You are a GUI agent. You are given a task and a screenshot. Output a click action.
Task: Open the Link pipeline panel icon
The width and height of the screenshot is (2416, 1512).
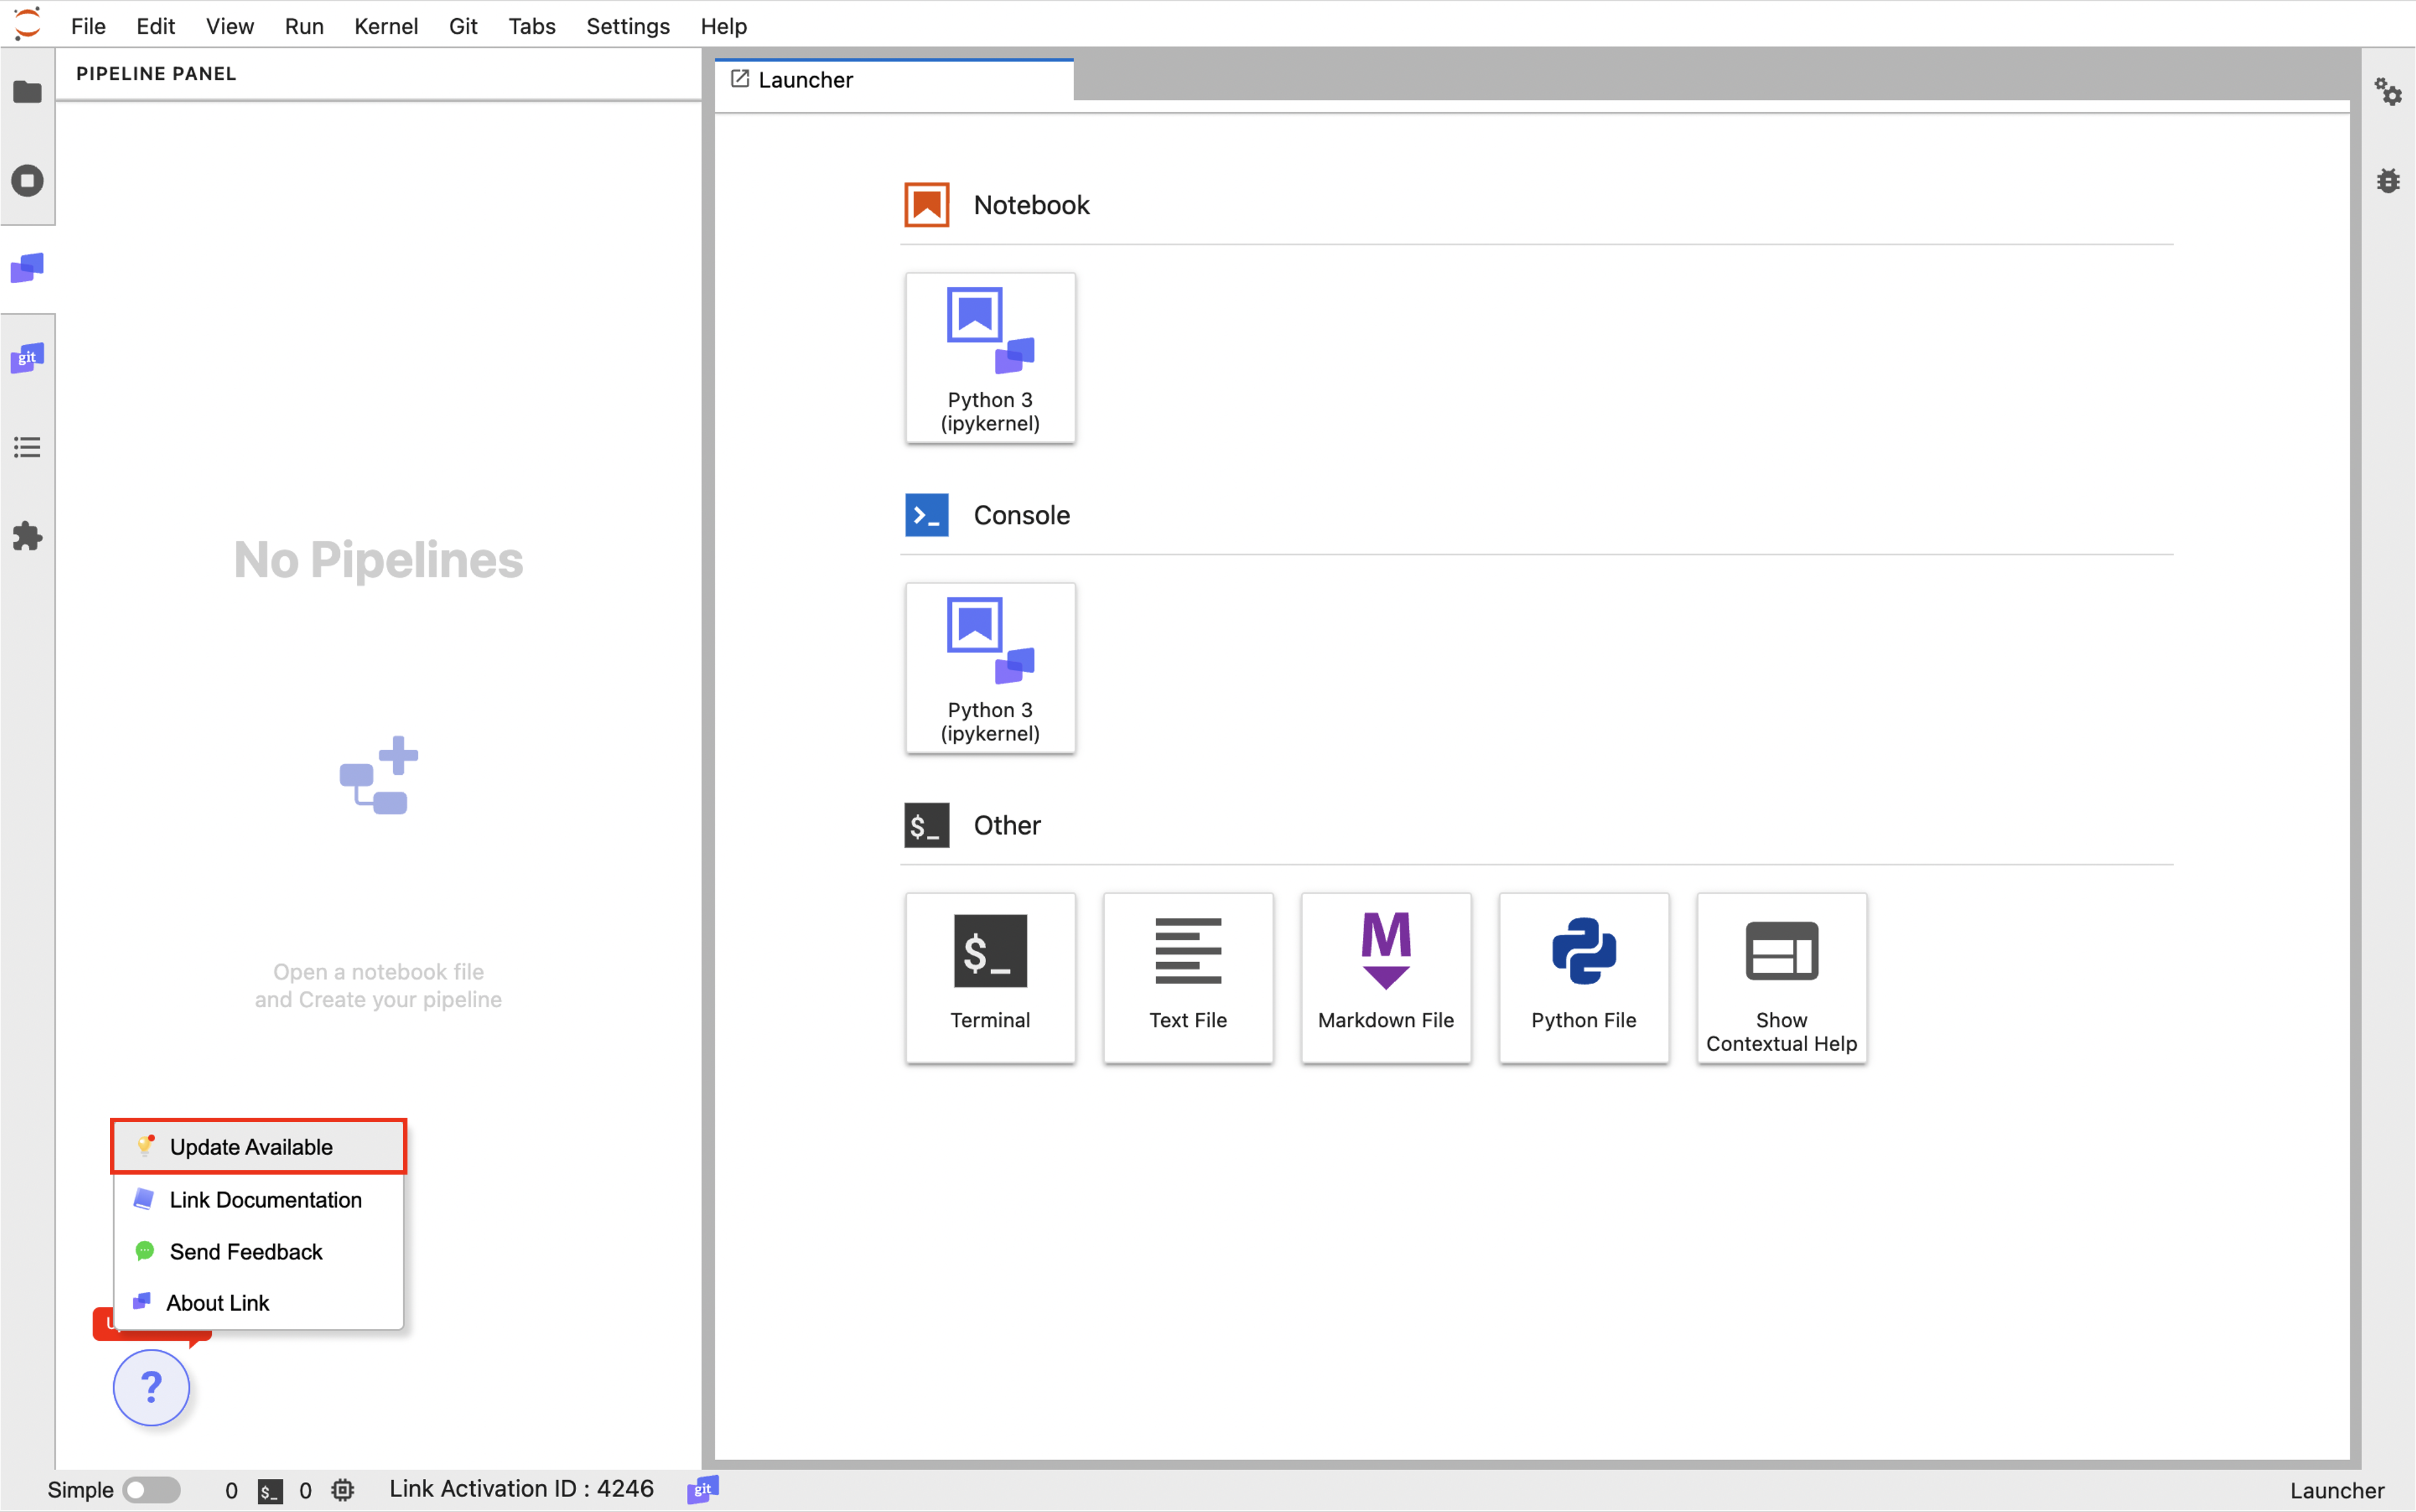[x=27, y=268]
